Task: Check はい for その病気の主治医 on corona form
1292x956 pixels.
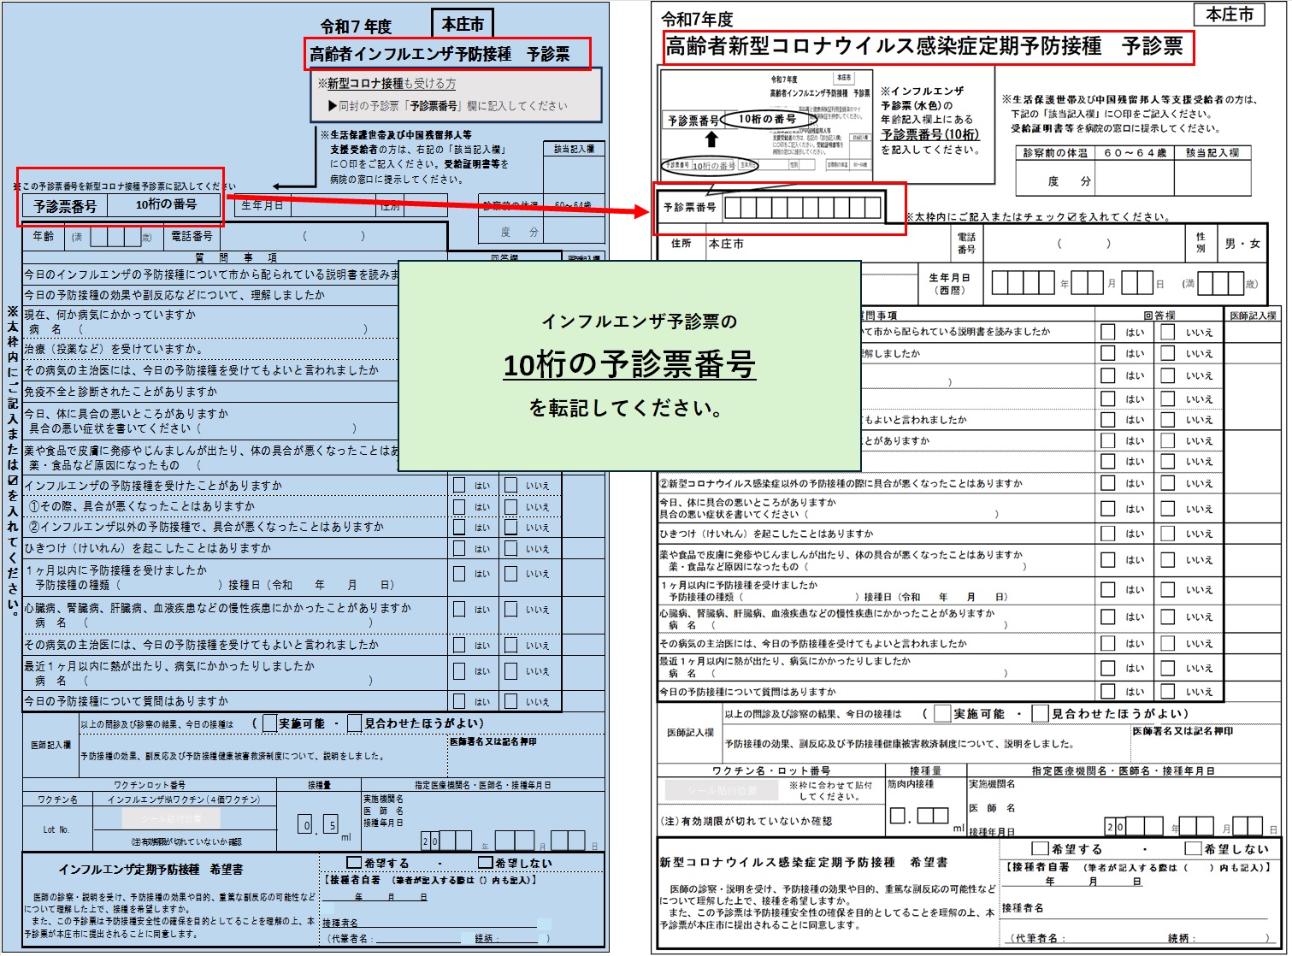Action: point(1107,643)
